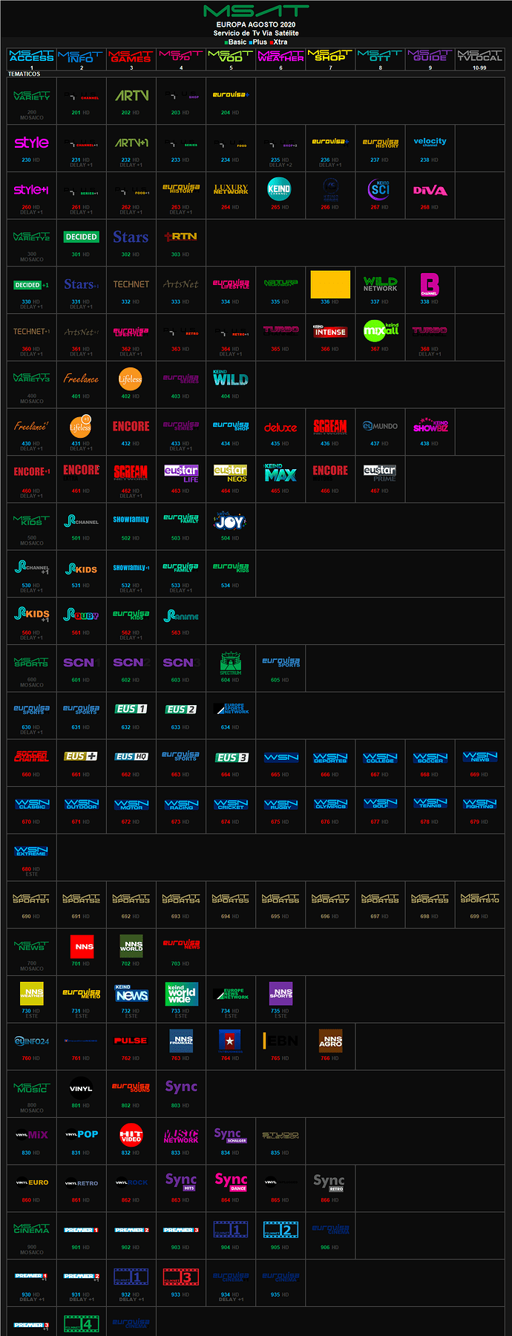The height and width of the screenshot is (1336, 512).
Task: Click the Freelance channel 401 logo
Action: [82, 379]
